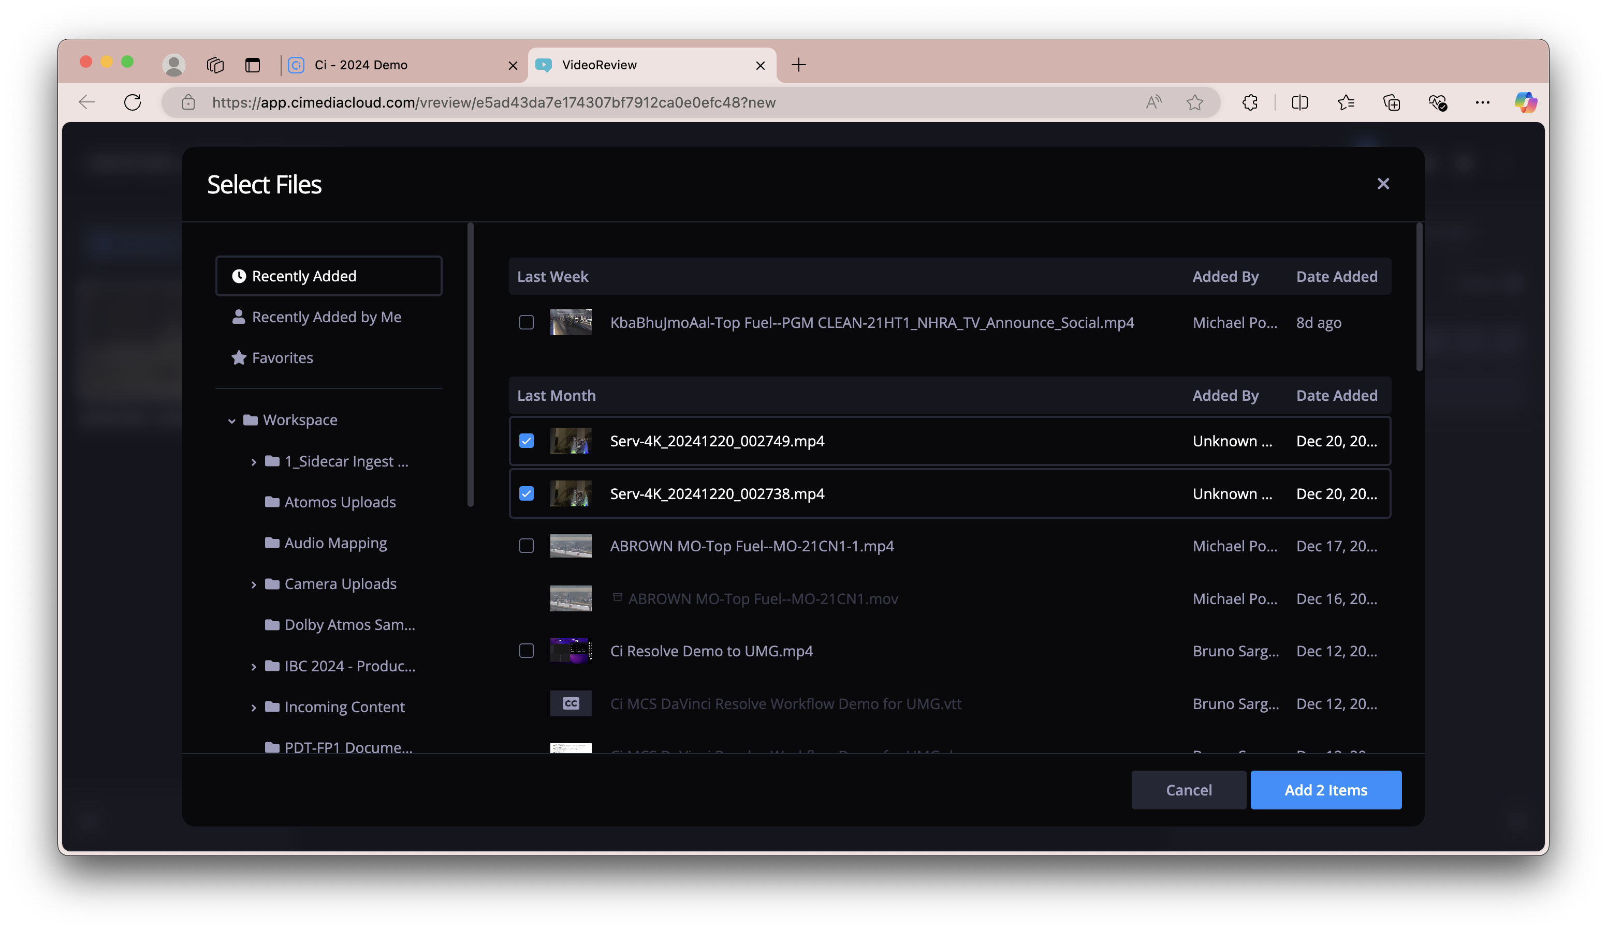Click the KbaBhuJmoAal-Top Fuel video thumbnail
The image size is (1607, 932).
571,322
